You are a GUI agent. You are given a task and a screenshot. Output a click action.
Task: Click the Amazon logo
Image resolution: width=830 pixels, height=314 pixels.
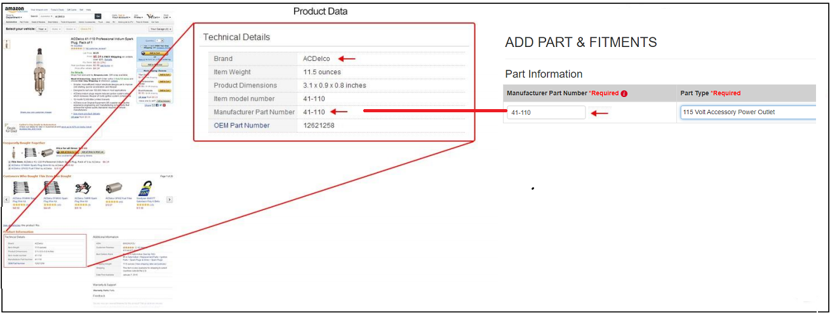(x=14, y=9)
